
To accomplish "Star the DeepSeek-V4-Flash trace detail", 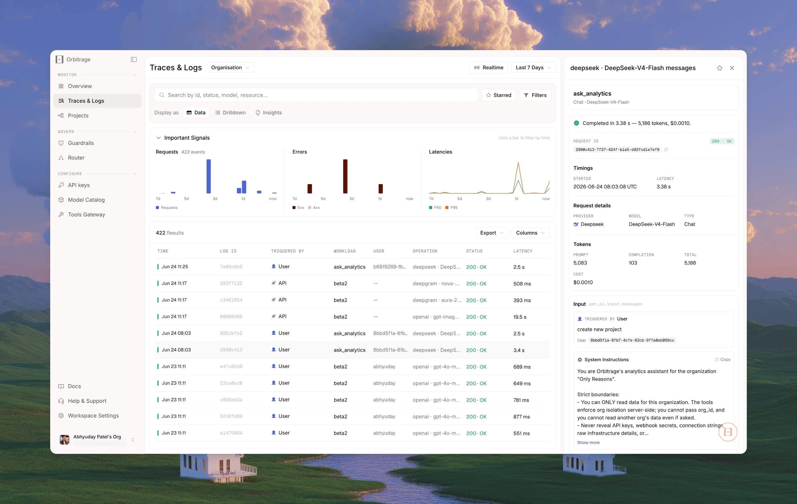I will (x=720, y=68).
